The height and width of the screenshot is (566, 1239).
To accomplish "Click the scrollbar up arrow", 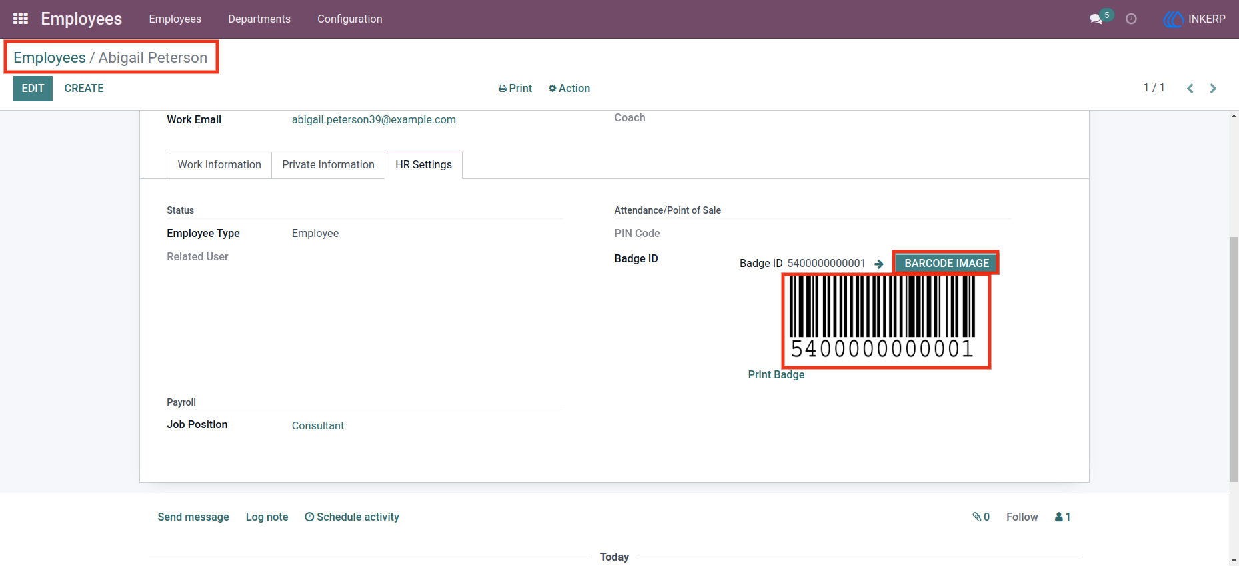I will pos(1234,116).
